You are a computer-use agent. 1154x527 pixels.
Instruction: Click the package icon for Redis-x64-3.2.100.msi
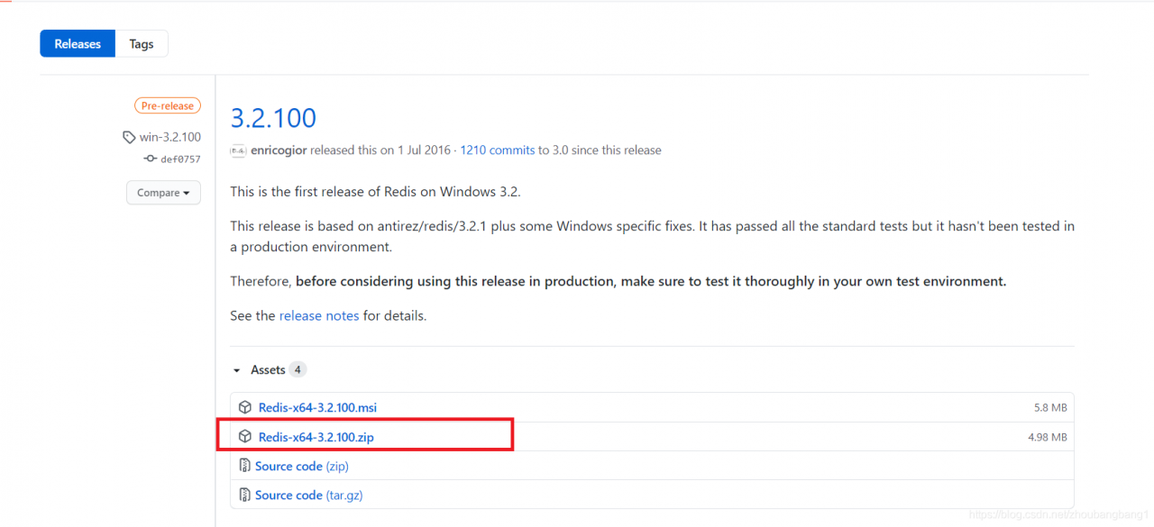(x=245, y=407)
